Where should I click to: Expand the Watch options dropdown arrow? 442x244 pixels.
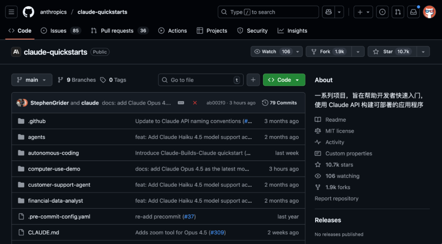tap(298, 51)
